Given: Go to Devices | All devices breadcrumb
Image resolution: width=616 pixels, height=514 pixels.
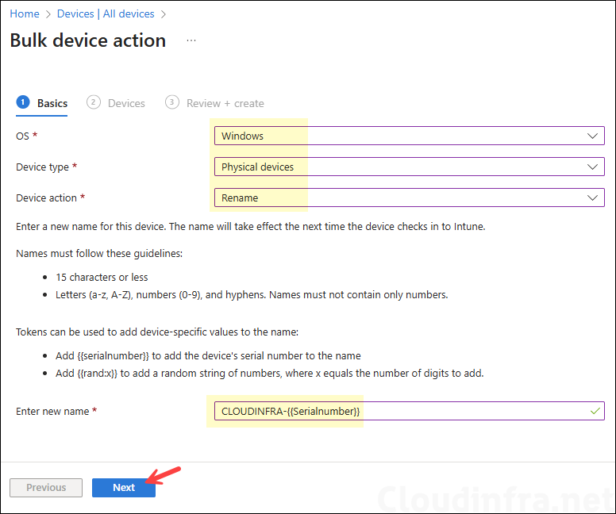Looking at the screenshot, I should [106, 13].
